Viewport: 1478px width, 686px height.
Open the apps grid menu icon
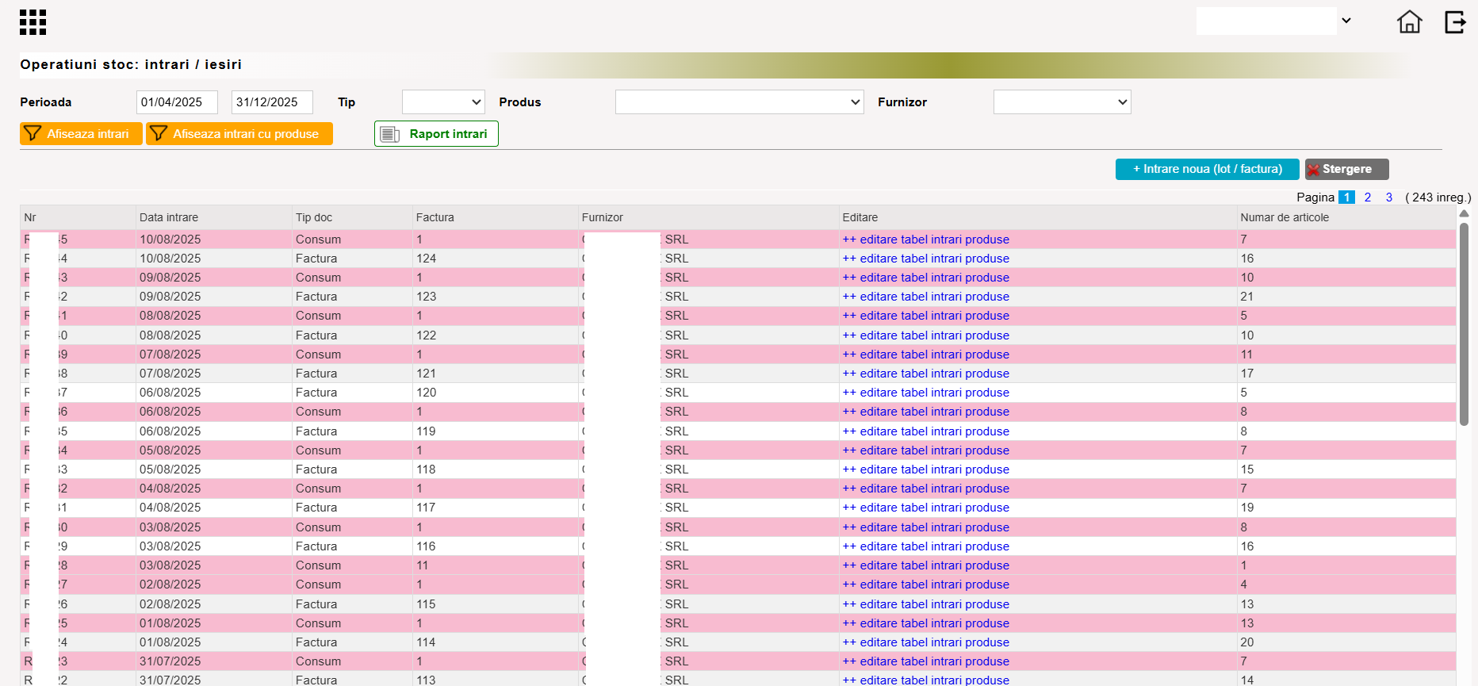point(33,22)
